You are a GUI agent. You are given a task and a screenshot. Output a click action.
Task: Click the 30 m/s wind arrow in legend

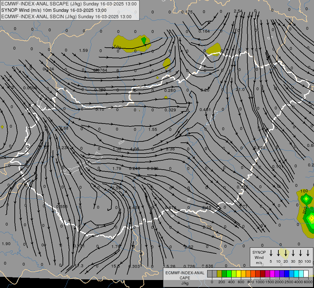click(293, 253)
